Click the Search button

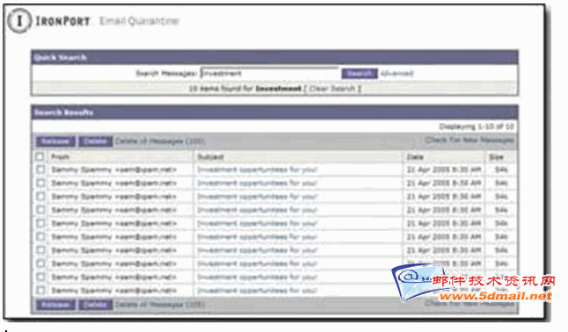click(x=360, y=74)
